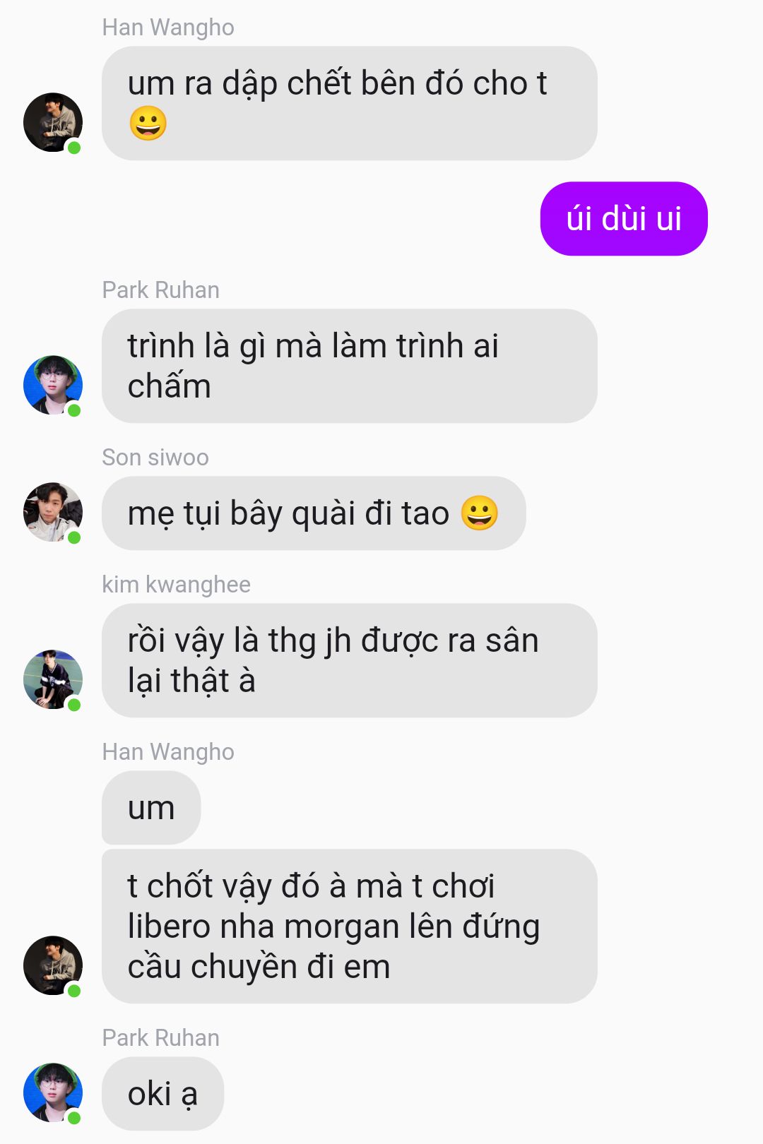Tap the 'kim kwanghee' sender name label
This screenshot has width=763, height=1144.
(x=177, y=585)
